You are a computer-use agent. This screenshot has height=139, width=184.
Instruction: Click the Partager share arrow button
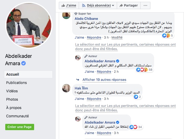click(129, 5)
